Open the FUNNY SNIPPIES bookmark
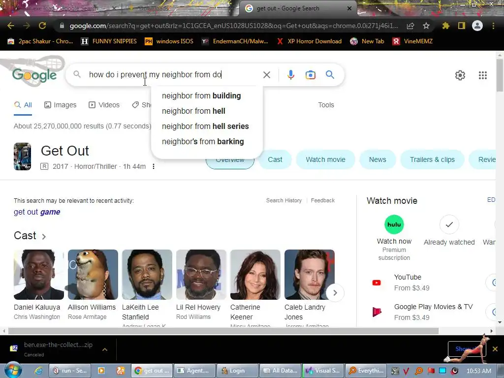Image resolution: width=504 pixels, height=378 pixels. point(109,41)
